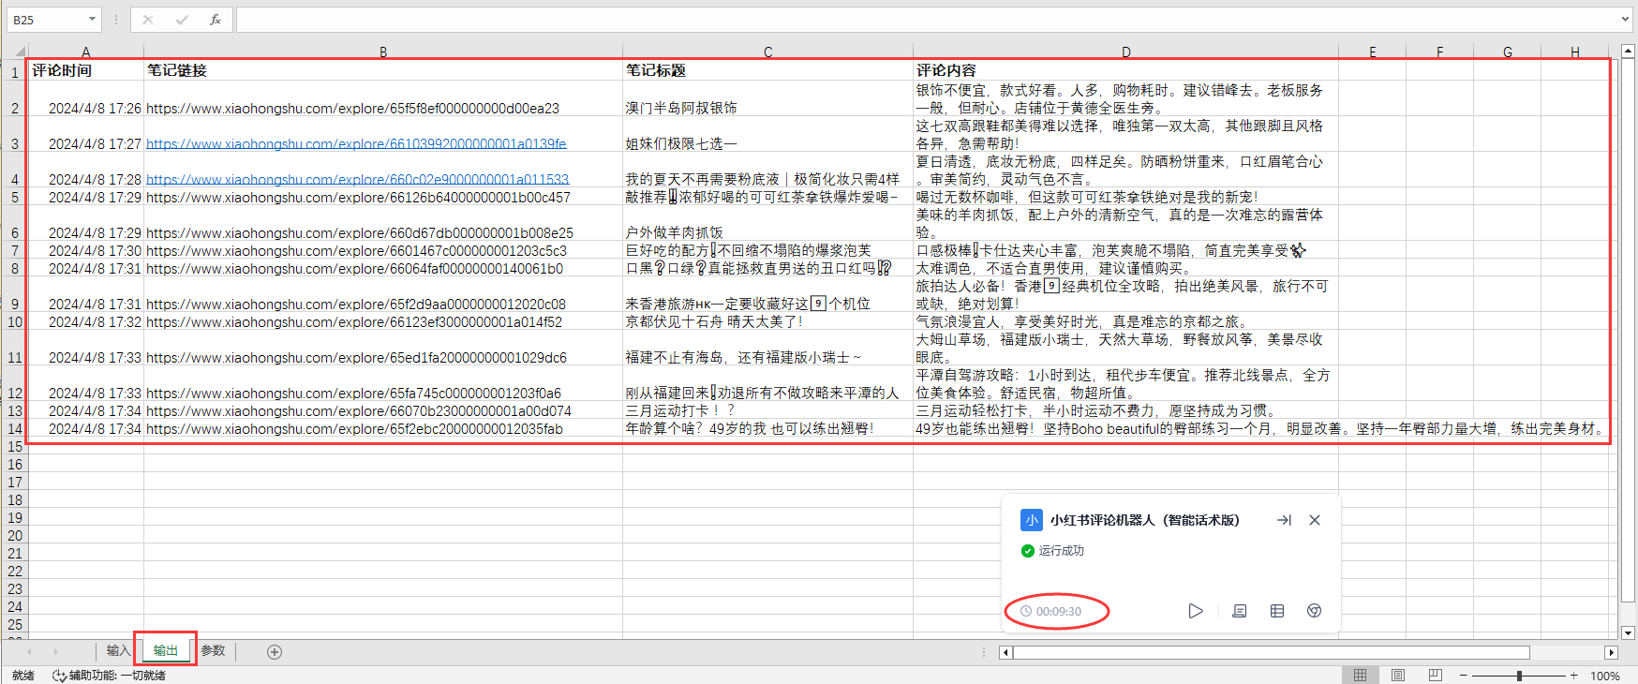1638x684 pixels.
Task: Click the formula bar Cancel X icon
Action: (148, 20)
